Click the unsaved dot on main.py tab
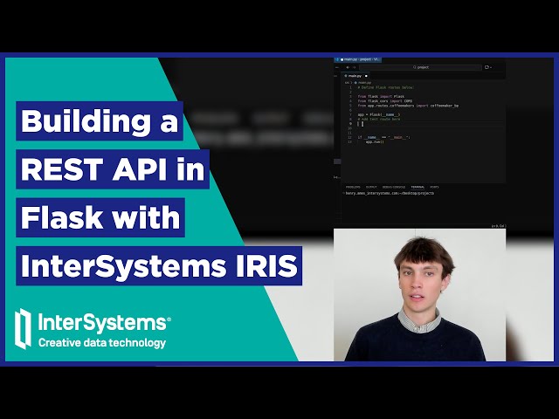Viewport: 559px width, 419px height. [x=366, y=76]
